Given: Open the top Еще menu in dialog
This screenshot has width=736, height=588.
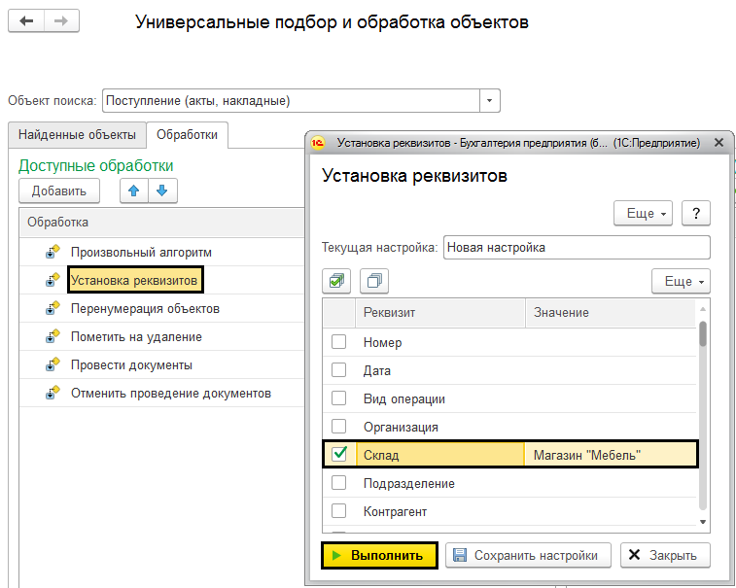Looking at the screenshot, I should (644, 213).
